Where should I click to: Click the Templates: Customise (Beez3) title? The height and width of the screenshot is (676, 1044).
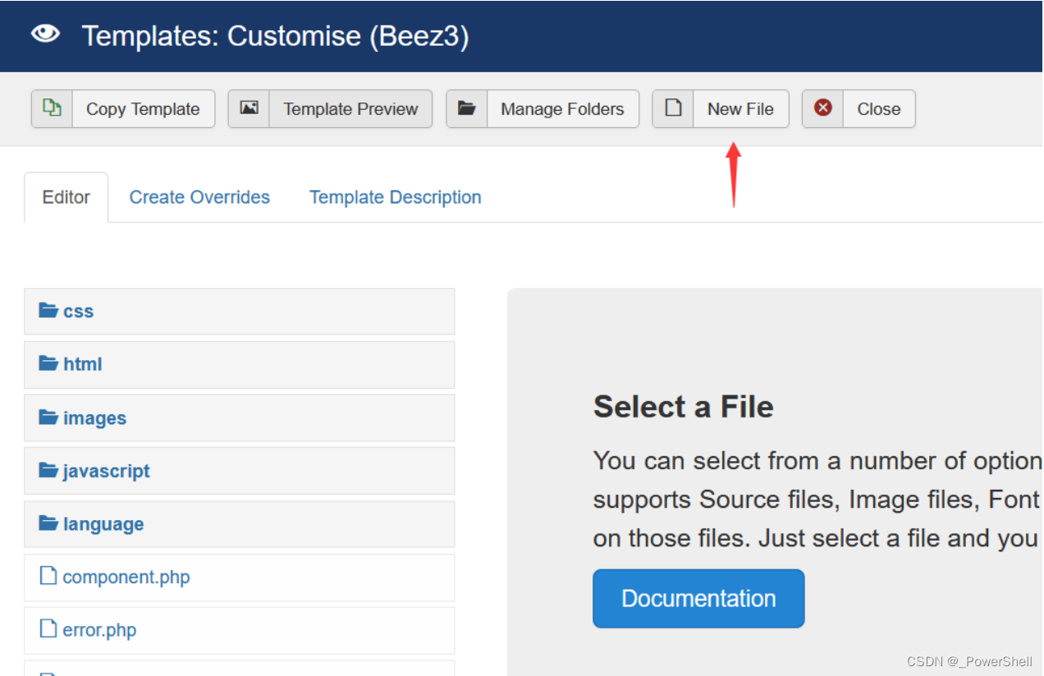[x=275, y=36]
